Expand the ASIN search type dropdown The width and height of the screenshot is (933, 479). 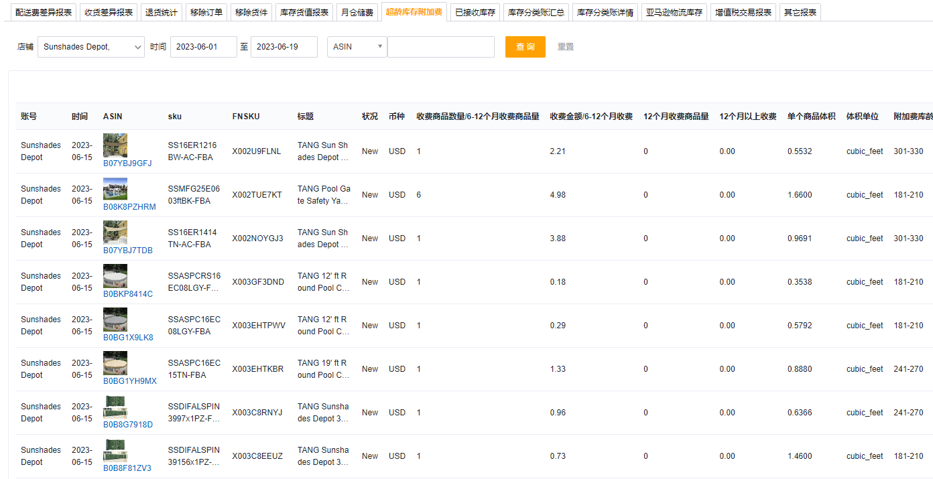pyautogui.click(x=357, y=47)
